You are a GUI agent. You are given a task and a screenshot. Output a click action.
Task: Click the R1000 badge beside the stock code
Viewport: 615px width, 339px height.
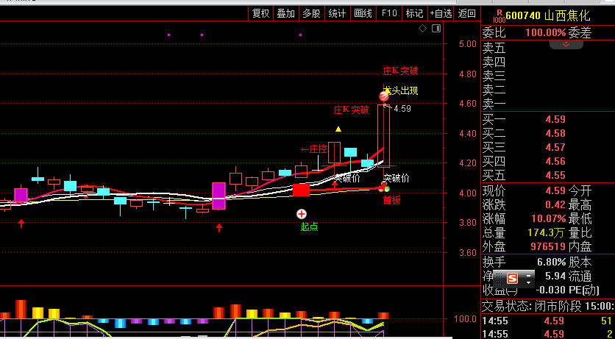499,14
